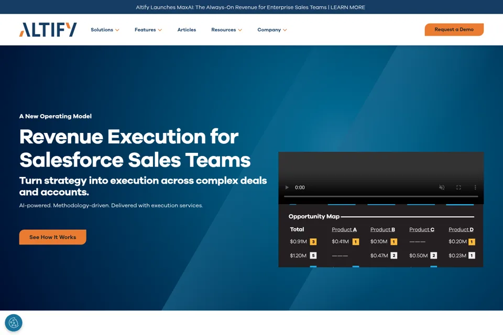The height and width of the screenshot is (335, 503).
Task: Click the Opportunity Map title
Action: (314, 216)
